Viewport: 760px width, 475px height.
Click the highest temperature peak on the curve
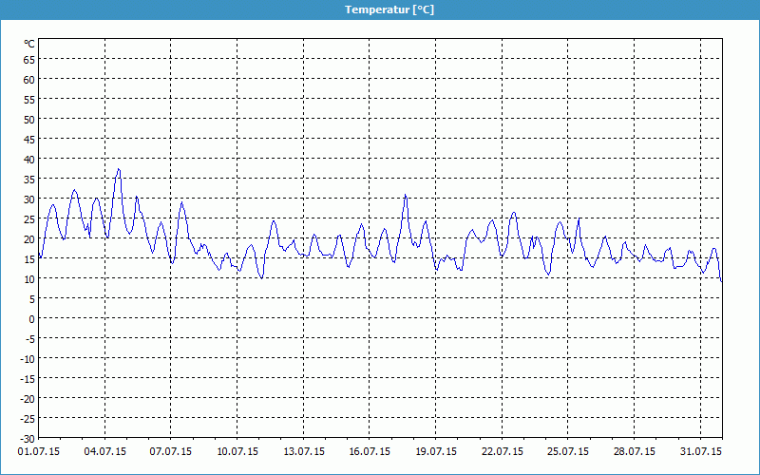coord(119,169)
